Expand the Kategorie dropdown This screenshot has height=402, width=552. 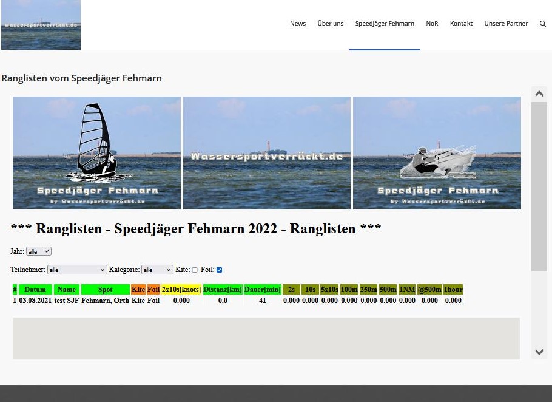point(157,270)
